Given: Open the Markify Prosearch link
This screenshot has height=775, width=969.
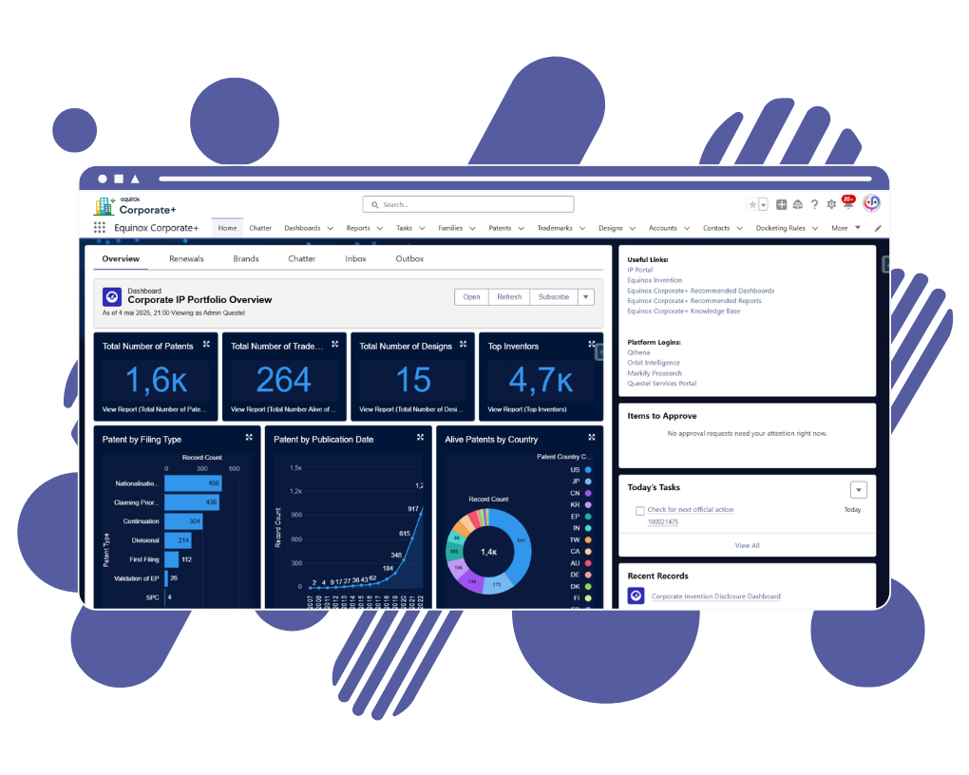Looking at the screenshot, I should (655, 373).
